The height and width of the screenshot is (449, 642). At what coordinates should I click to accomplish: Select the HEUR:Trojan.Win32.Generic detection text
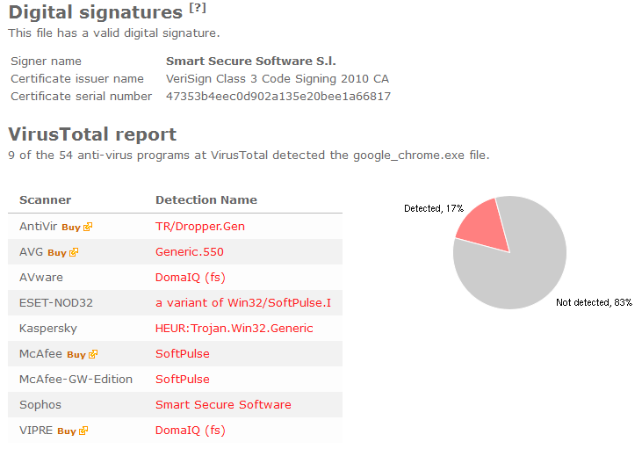point(234,329)
